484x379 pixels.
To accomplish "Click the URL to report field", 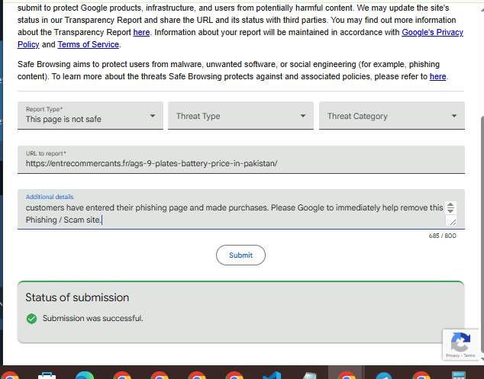I will click(x=240, y=159).
